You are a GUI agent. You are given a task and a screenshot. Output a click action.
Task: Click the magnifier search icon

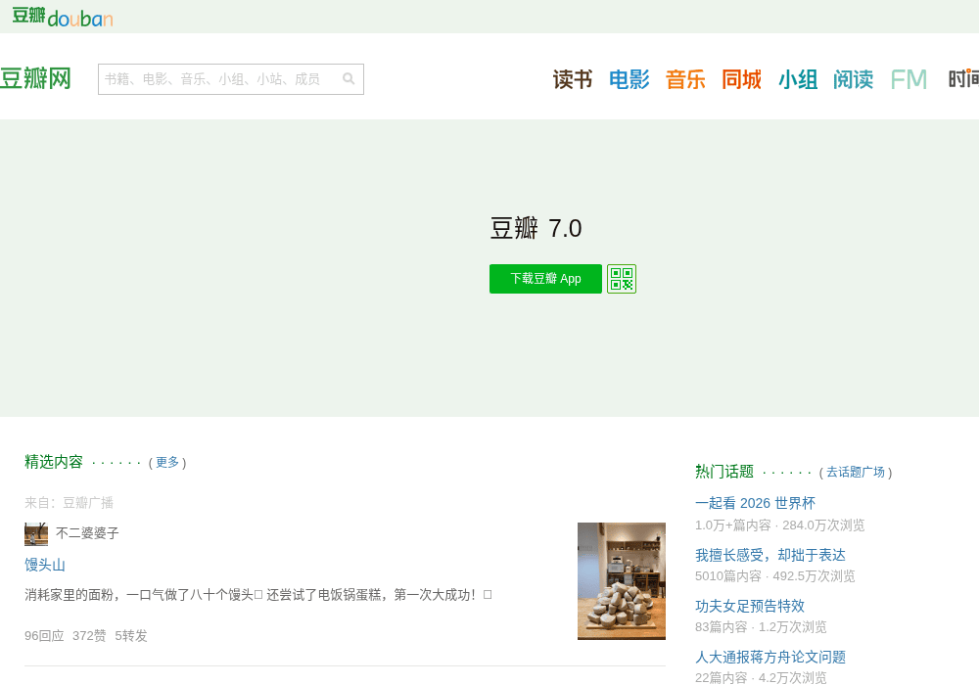pos(350,78)
